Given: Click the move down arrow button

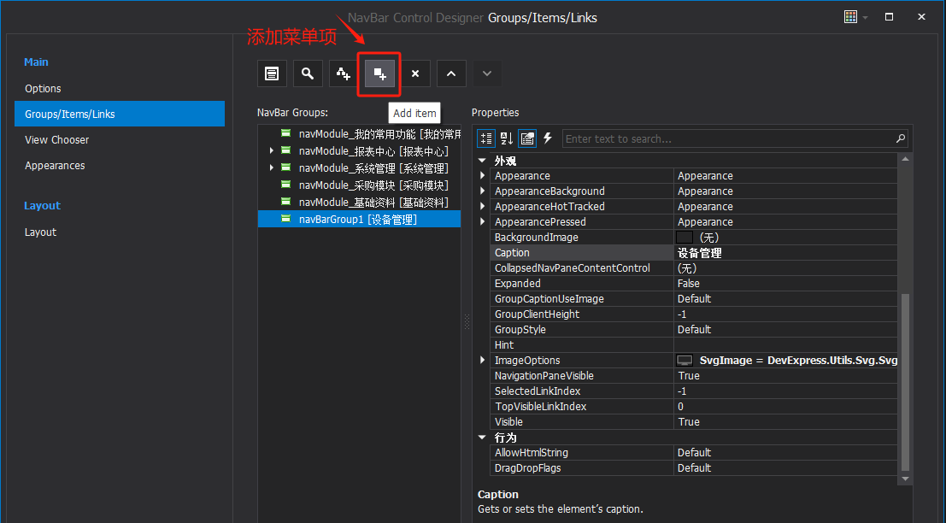Looking at the screenshot, I should point(487,73).
